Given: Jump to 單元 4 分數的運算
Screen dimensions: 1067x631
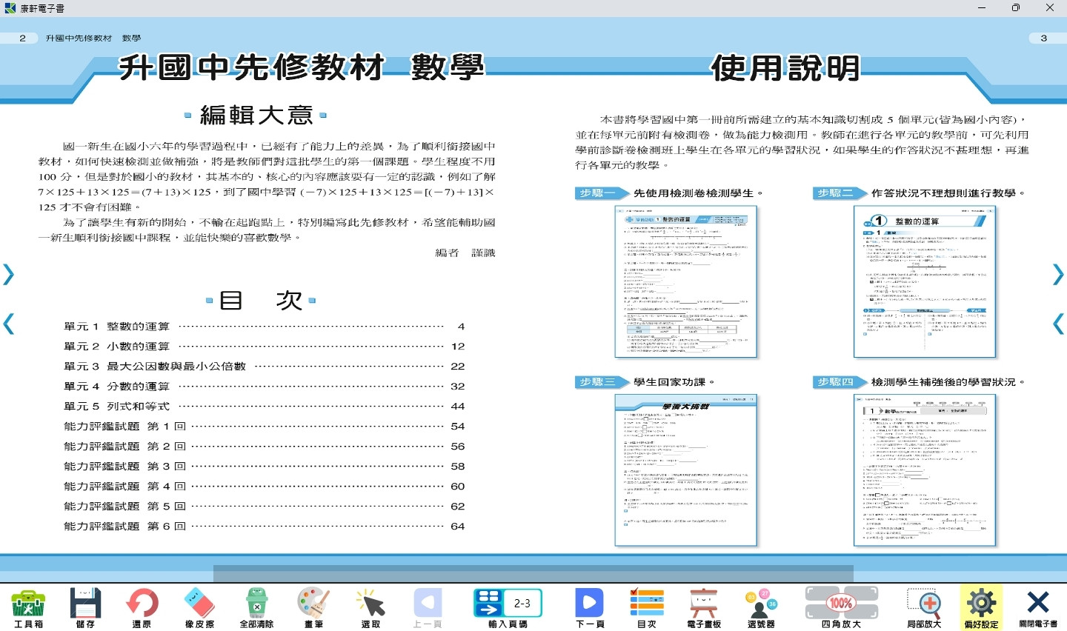Looking at the screenshot, I should coord(265,387).
